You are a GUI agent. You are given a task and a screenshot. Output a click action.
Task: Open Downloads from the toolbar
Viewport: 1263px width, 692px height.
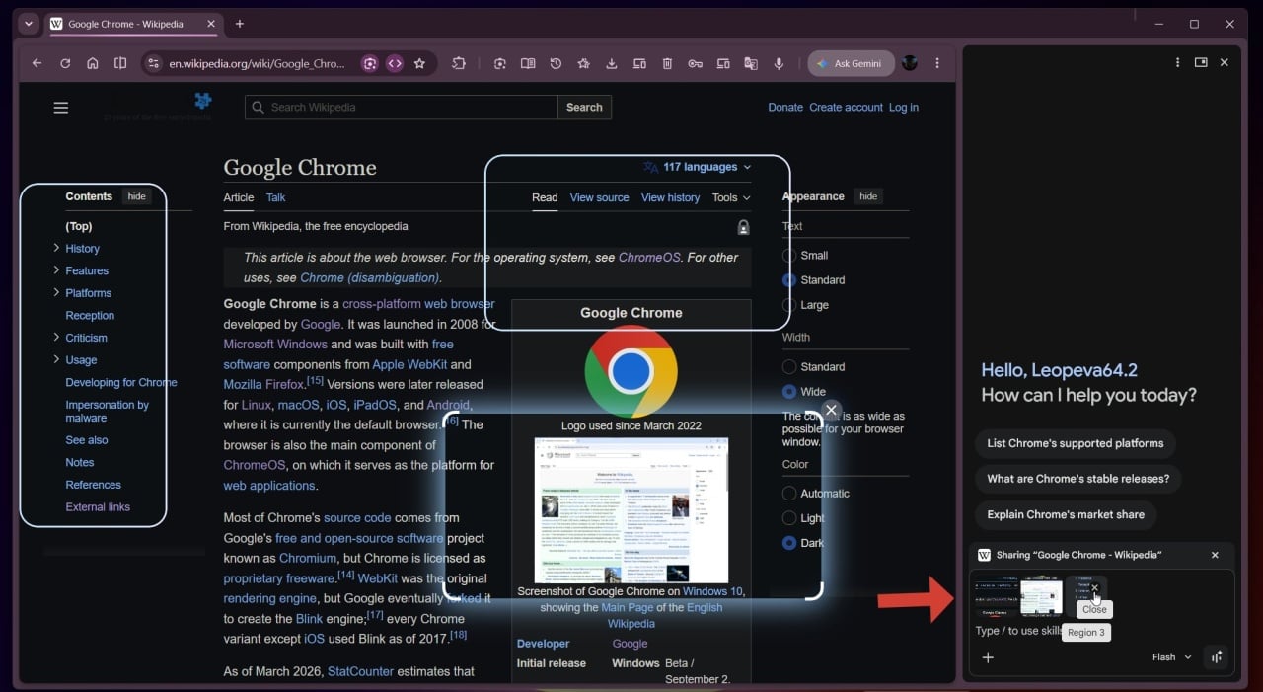pos(612,63)
